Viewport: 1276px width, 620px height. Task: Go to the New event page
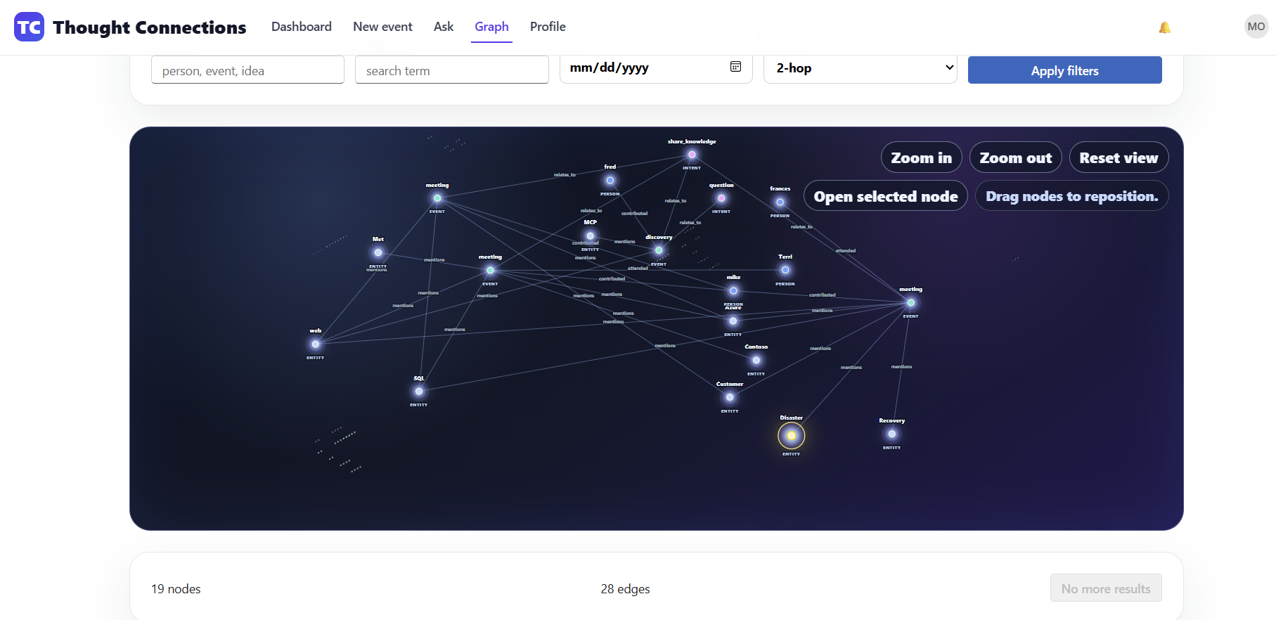tap(382, 27)
